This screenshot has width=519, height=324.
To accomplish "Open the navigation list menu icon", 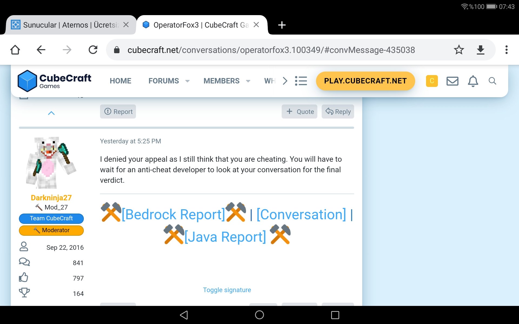I will pos(301,81).
